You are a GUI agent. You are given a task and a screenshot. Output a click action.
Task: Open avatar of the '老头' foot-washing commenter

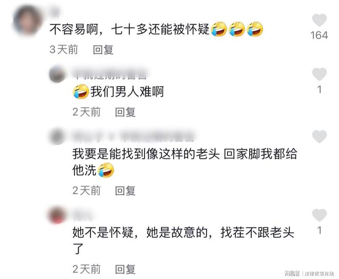[x=57, y=136]
